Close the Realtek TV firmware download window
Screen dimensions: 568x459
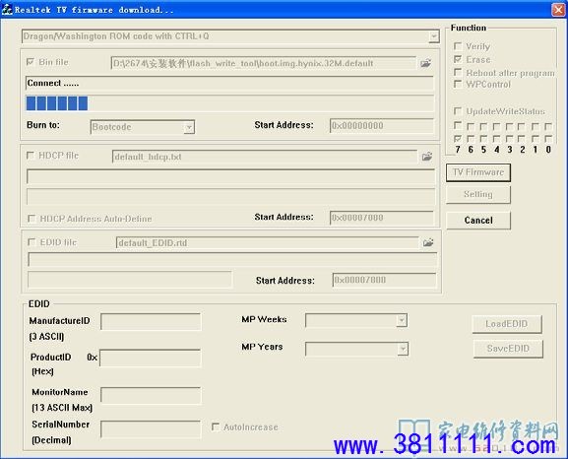coord(558,10)
